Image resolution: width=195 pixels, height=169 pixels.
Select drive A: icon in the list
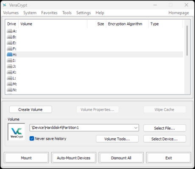coord(10,31)
